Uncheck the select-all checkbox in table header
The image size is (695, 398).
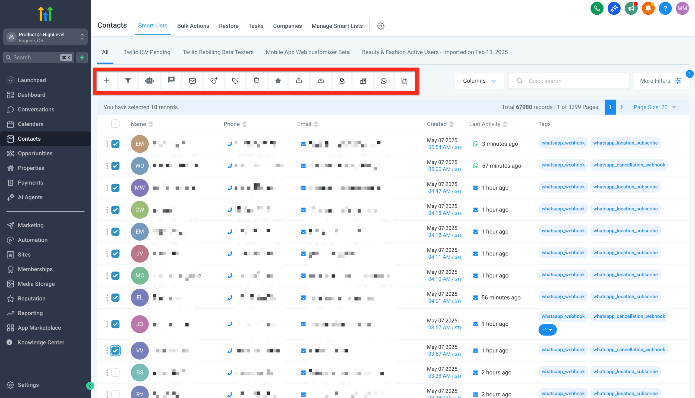click(115, 124)
